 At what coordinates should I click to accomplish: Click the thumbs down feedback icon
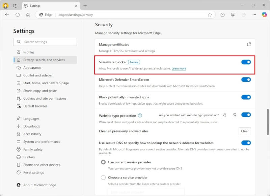coord(235,115)
